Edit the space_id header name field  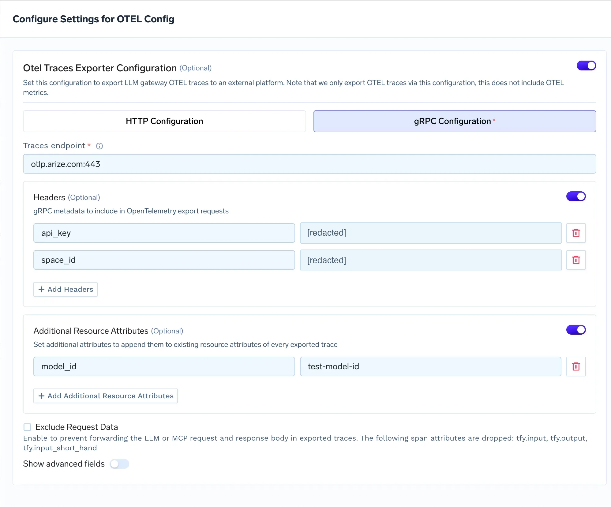point(164,260)
